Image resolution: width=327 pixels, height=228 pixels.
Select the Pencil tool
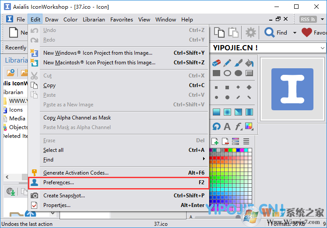point(227,63)
